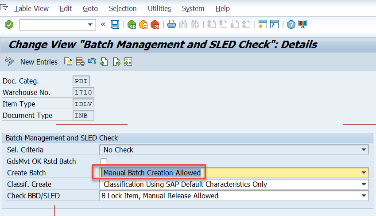Click the Other Entry icon
Image resolution: width=376 pixels, height=216 pixels.
[x=128, y=62]
